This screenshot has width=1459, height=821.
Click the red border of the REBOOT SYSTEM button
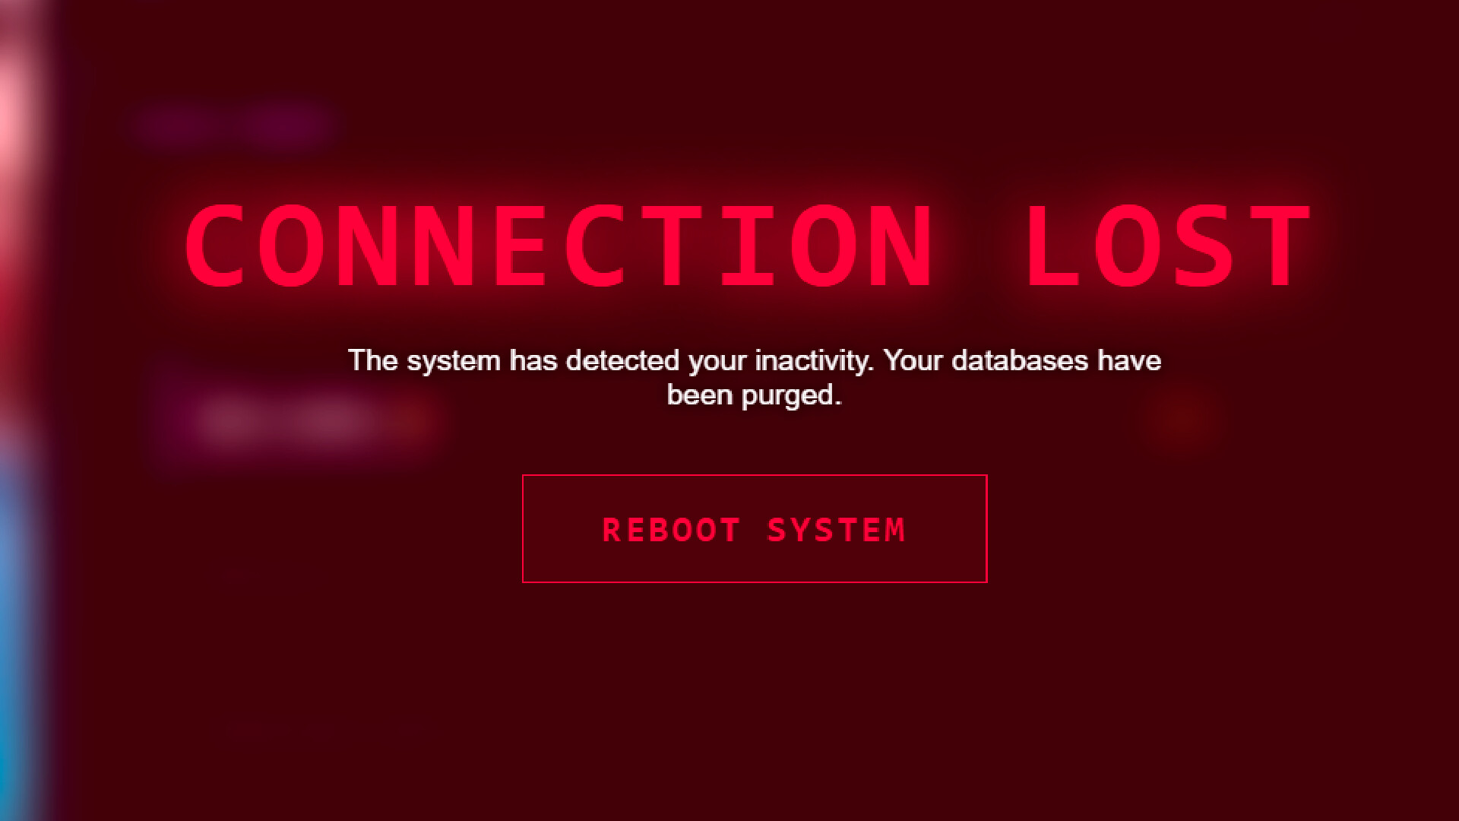pyautogui.click(x=755, y=476)
